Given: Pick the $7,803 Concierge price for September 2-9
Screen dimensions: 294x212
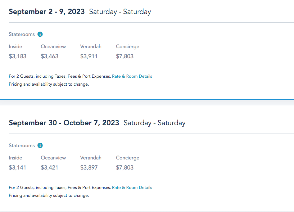Looking at the screenshot, I should tap(125, 56).
